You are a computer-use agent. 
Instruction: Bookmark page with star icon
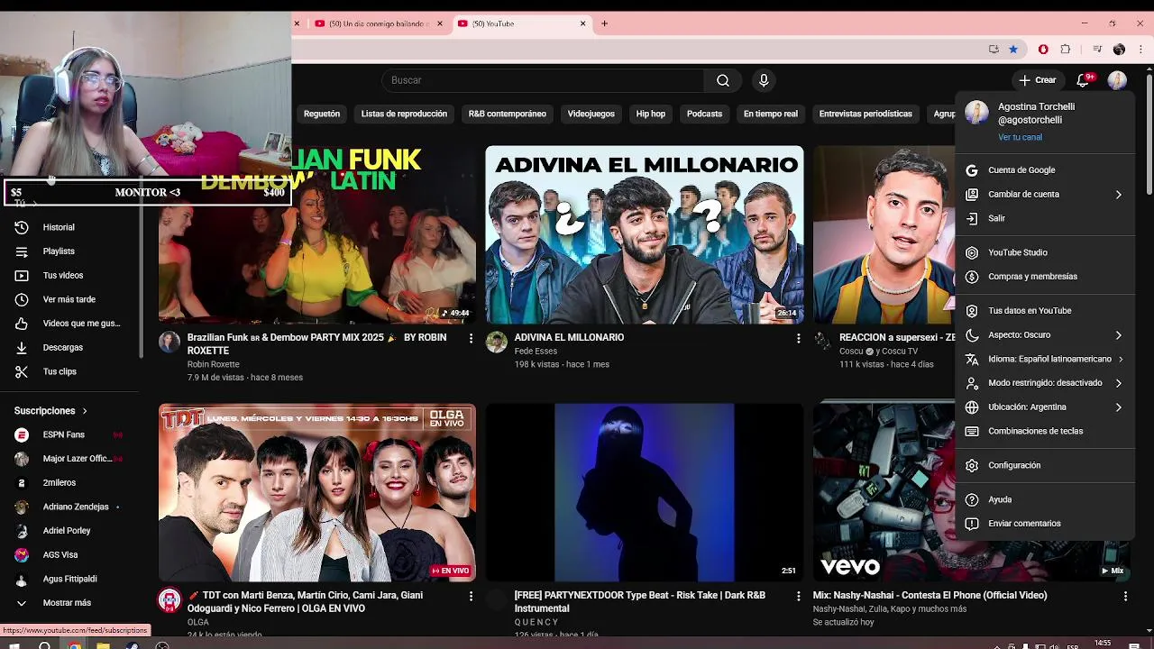point(1013,50)
